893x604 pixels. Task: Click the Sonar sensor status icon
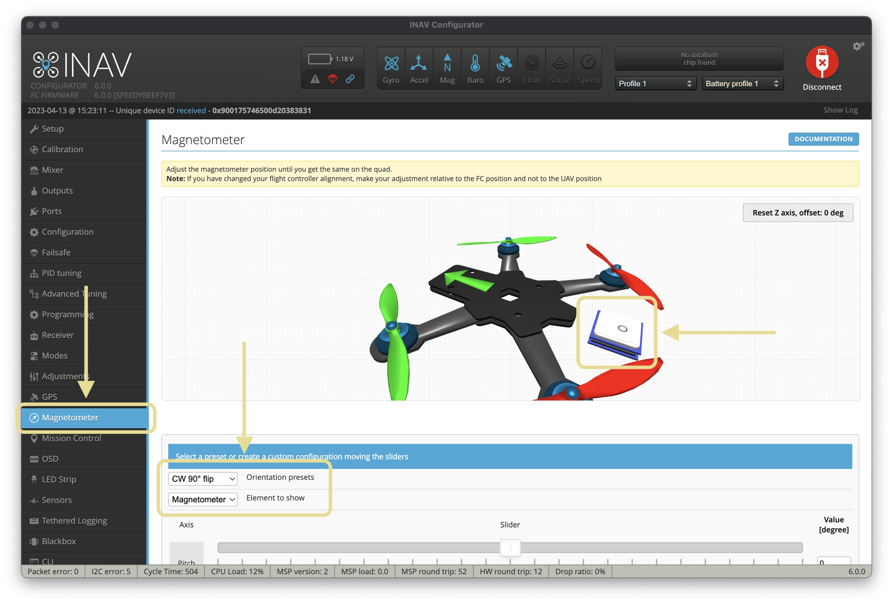560,69
